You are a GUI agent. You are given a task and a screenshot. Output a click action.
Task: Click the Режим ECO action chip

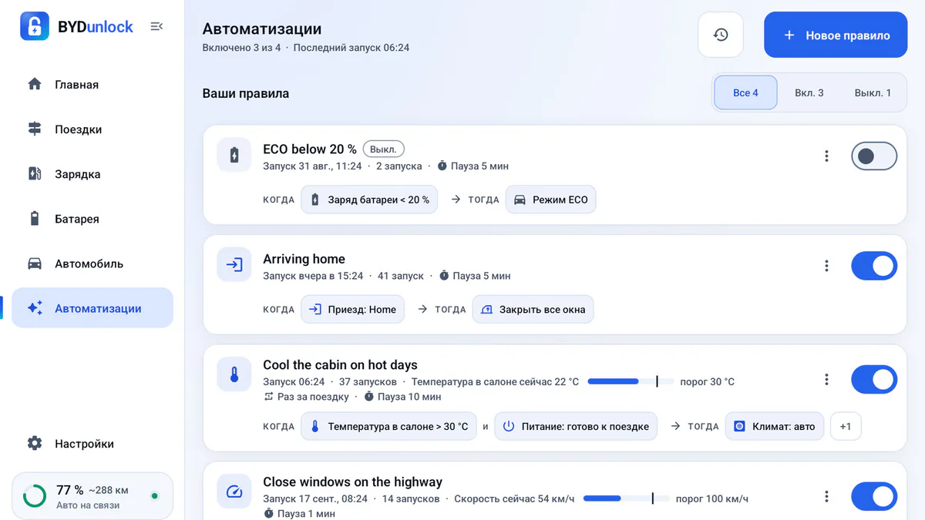pyautogui.click(x=550, y=200)
